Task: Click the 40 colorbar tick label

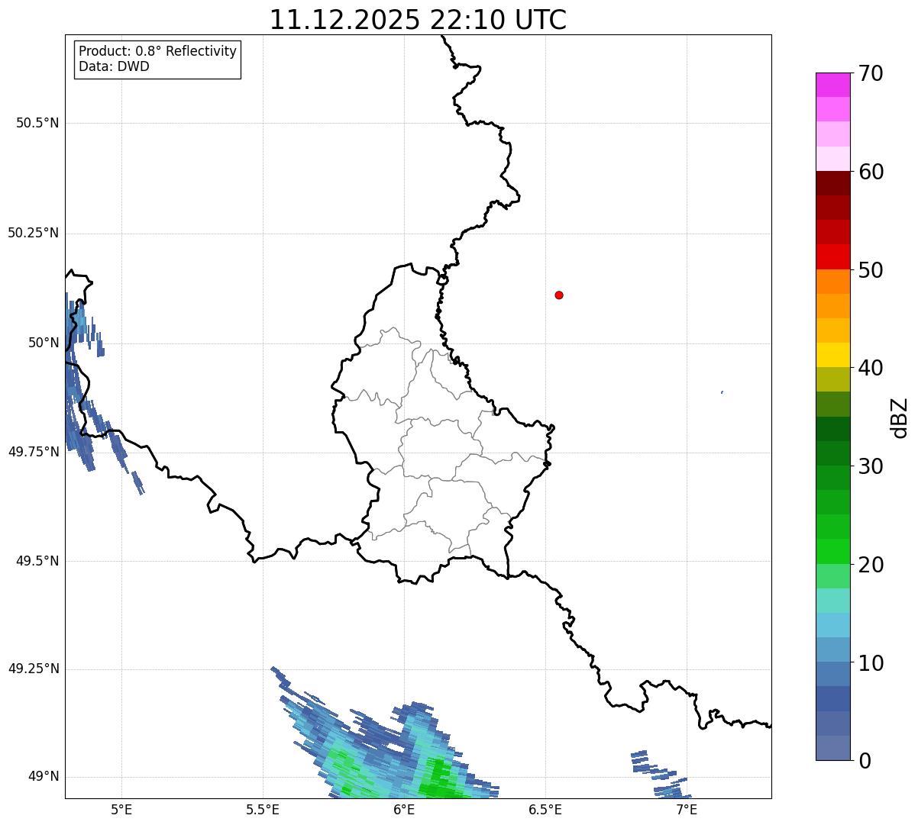Action: [871, 368]
